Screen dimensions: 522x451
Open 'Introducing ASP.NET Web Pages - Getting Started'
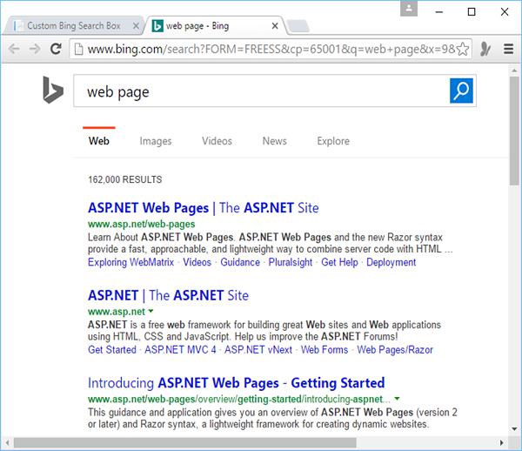(x=237, y=383)
